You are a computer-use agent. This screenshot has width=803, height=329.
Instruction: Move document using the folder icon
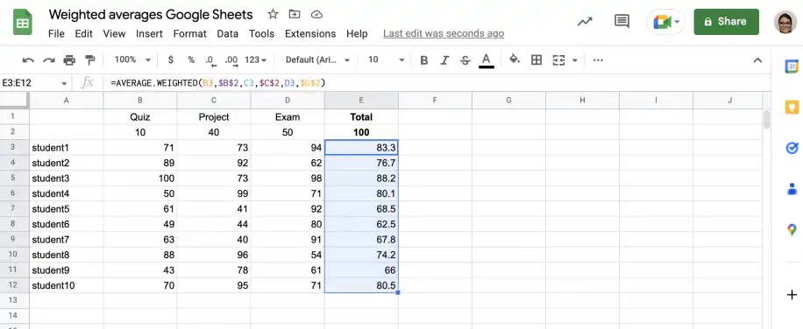295,14
